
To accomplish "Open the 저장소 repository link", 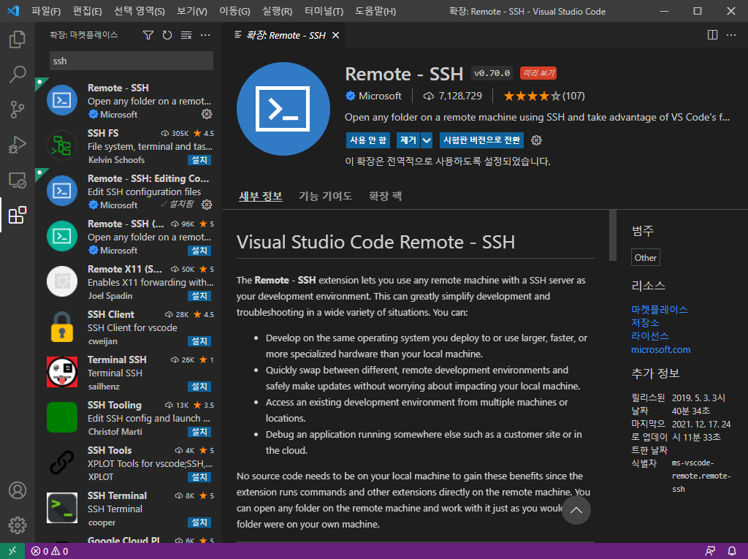I will point(645,323).
